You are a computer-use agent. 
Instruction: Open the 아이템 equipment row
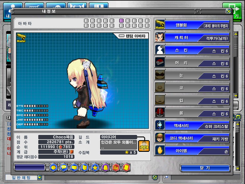pyautogui.click(x=192, y=151)
